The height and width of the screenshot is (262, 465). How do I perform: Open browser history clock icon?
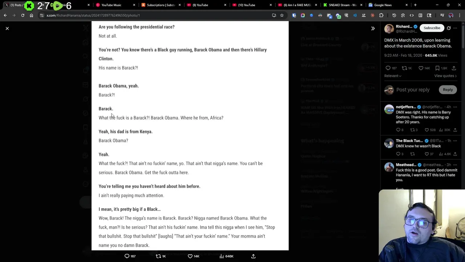click(394, 15)
